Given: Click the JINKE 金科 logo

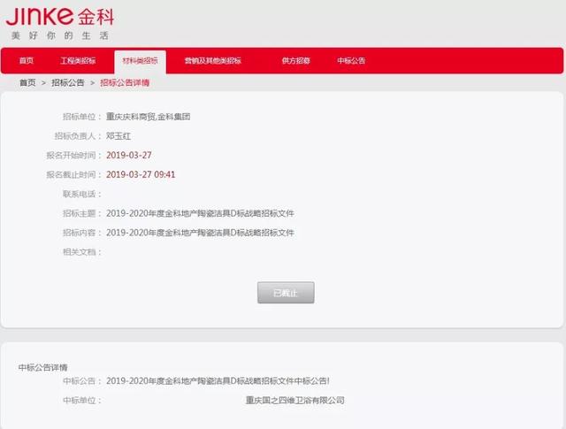Looking at the screenshot, I should click(x=60, y=16).
